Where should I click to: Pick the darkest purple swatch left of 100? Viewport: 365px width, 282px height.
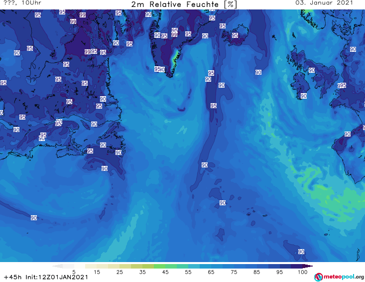pyautogui.click(x=297, y=266)
